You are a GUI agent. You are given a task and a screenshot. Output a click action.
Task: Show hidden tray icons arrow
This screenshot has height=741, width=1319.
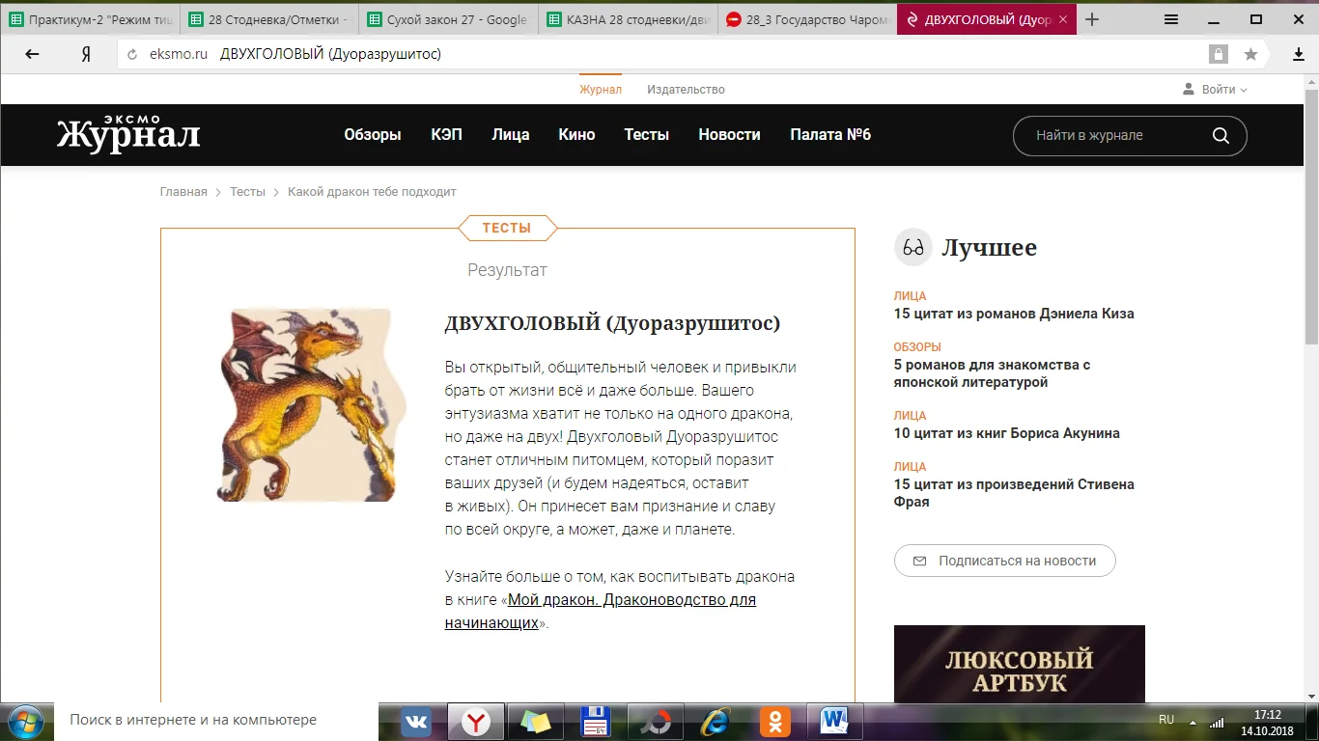[1193, 722]
